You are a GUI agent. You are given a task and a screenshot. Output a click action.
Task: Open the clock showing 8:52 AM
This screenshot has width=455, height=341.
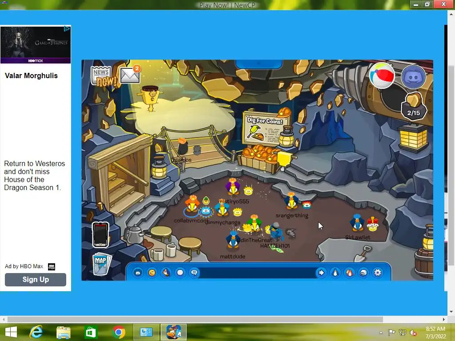point(435,329)
